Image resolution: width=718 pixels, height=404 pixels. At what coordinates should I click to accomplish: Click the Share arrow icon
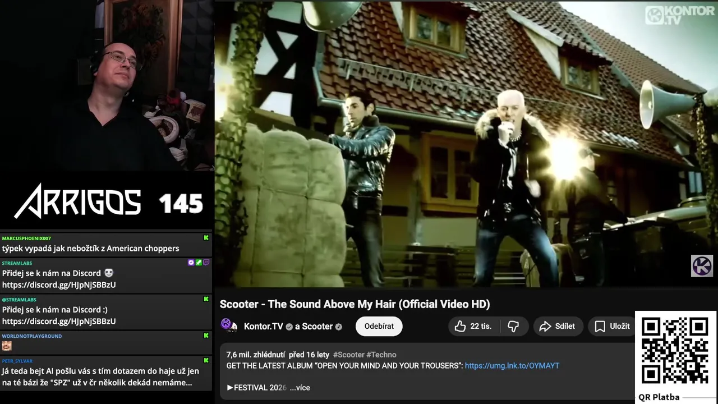point(545,326)
